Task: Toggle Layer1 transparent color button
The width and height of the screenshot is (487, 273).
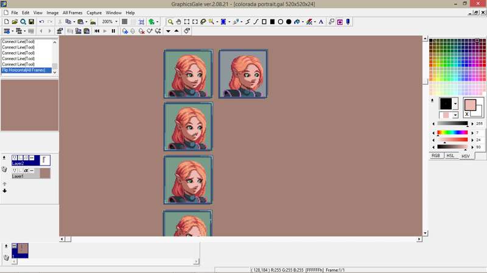Action: [32, 170]
